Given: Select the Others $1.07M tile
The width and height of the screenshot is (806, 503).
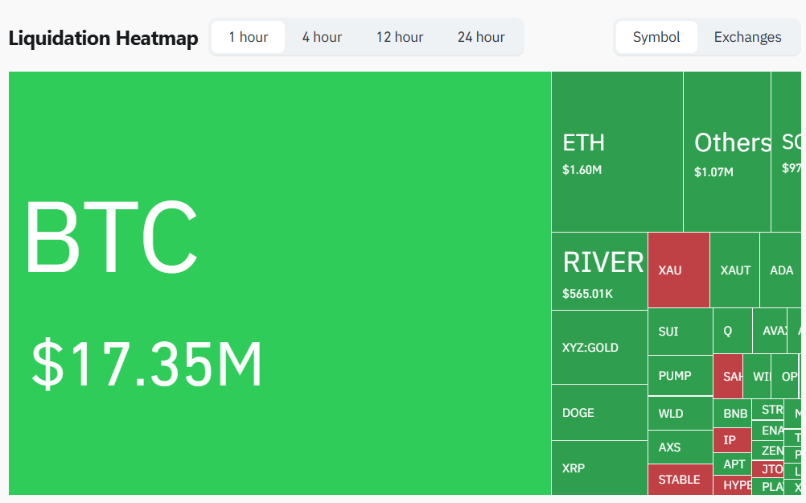Looking at the screenshot, I should click(x=726, y=152).
